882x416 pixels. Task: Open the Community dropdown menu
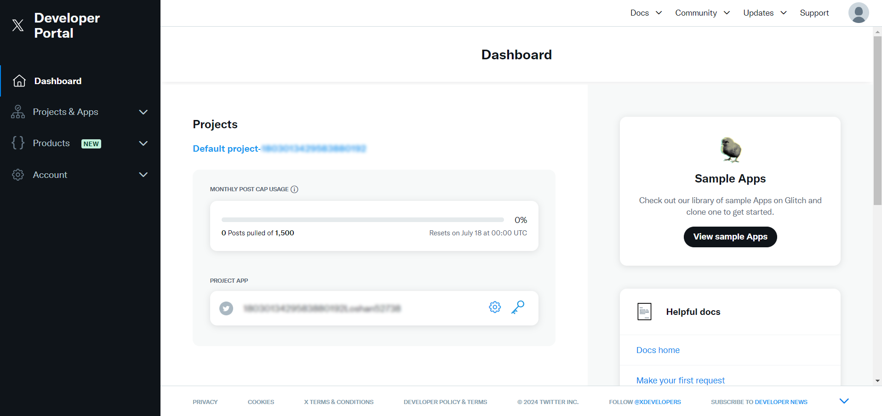pos(703,13)
